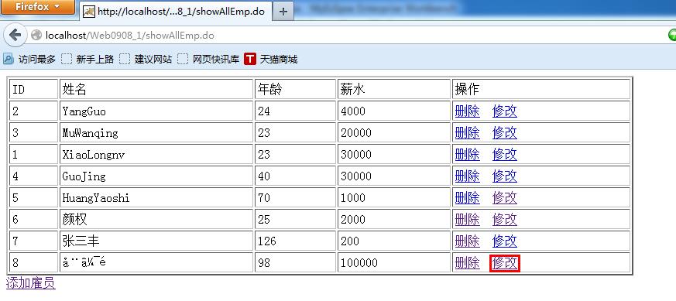Click the 添加雇员 add employee link

(31, 283)
